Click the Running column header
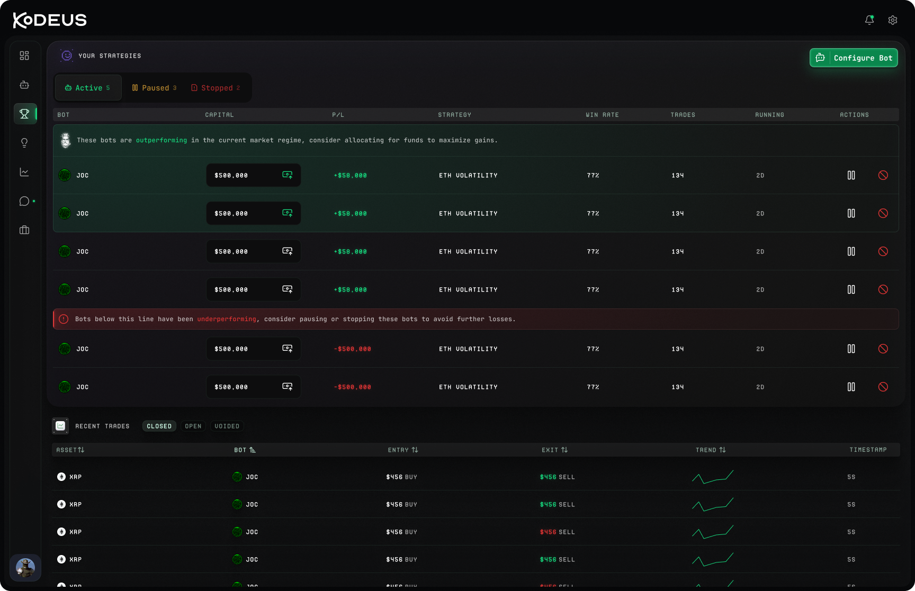The width and height of the screenshot is (915, 591). pyautogui.click(x=770, y=115)
